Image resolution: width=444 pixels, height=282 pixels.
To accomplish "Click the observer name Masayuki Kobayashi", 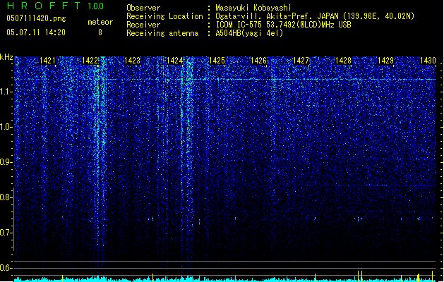I will pyautogui.click(x=253, y=8).
